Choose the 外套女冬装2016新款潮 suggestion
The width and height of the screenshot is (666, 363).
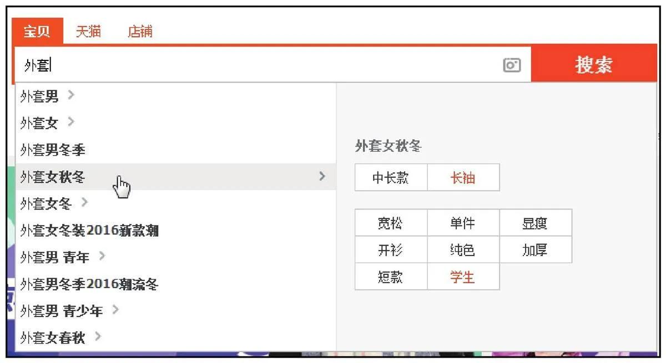90,231
